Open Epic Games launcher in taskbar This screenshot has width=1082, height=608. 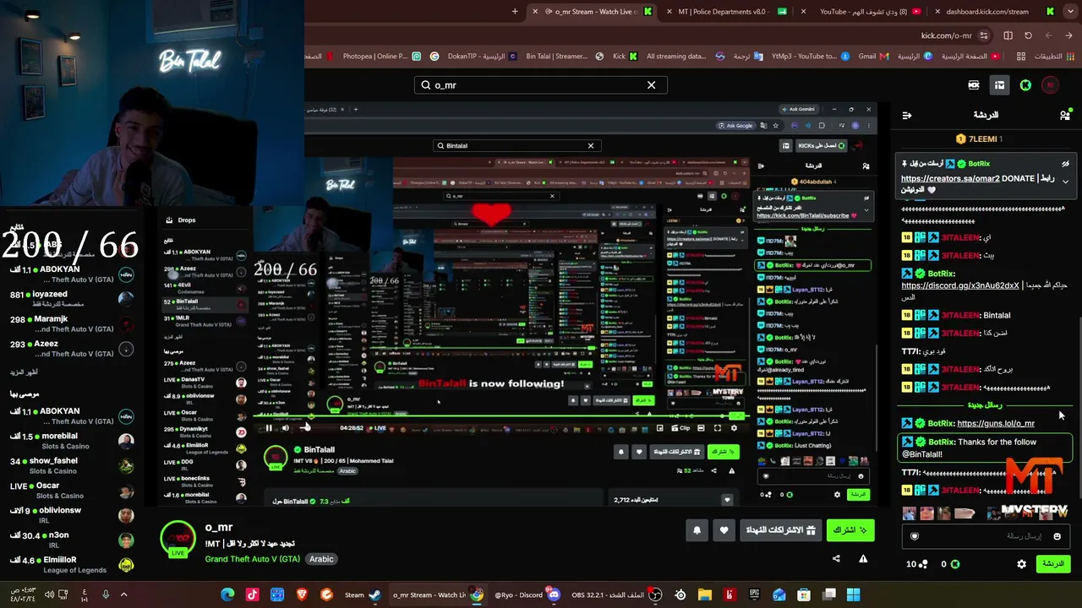click(x=754, y=594)
